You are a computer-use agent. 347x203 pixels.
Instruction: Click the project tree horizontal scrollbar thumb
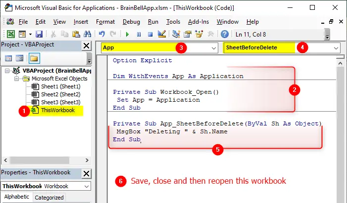point(40,160)
